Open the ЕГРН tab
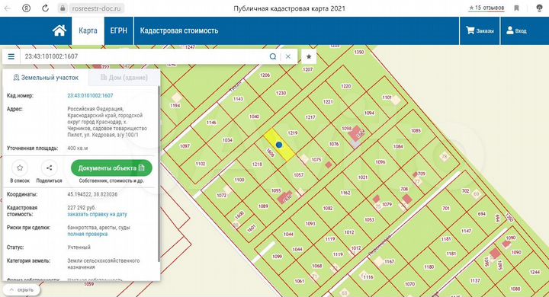This screenshot has height=297, width=549. pos(119,30)
